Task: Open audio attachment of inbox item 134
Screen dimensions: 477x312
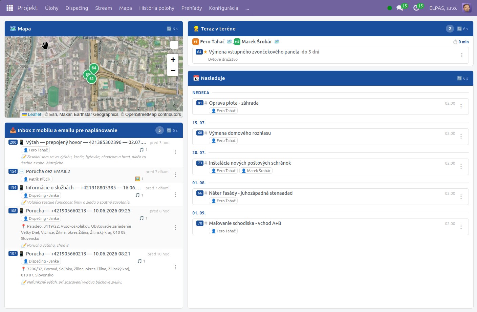Action: tap(140, 195)
